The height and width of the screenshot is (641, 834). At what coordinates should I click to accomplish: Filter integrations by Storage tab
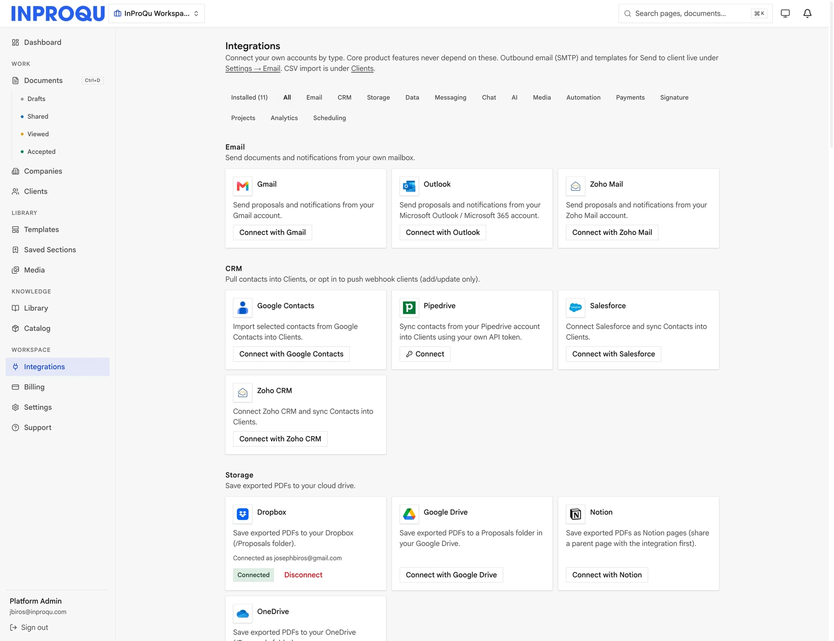[379, 97]
